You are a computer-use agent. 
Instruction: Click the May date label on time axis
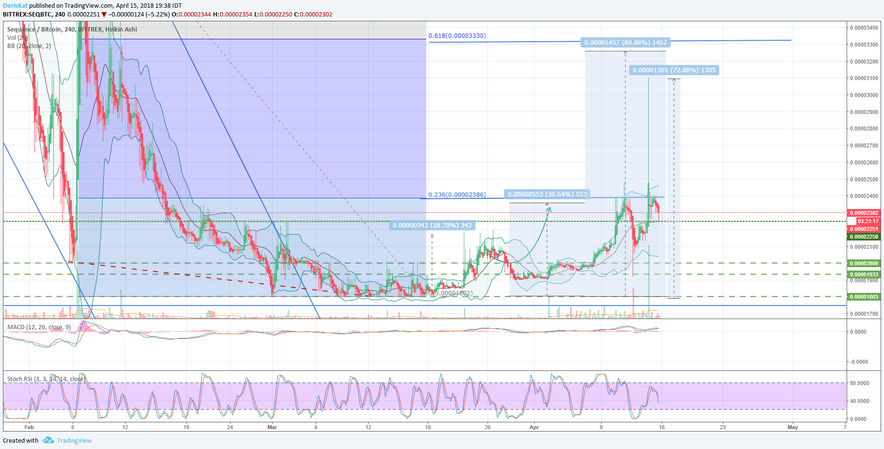(793, 427)
